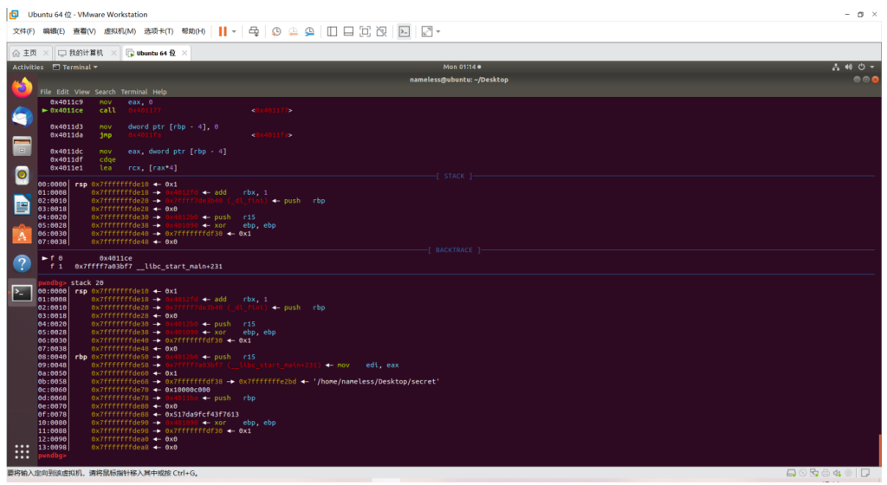The height and width of the screenshot is (485, 887).
Task: Open the terminal File menu
Action: point(46,92)
